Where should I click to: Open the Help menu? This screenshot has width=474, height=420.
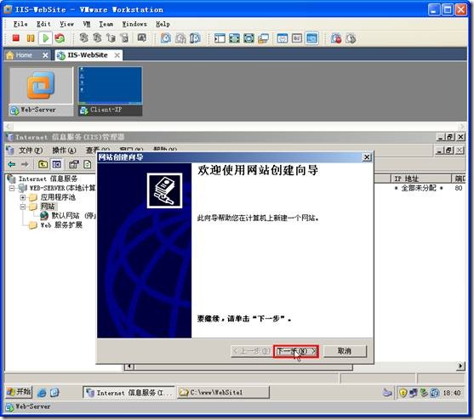pyautogui.click(x=163, y=24)
